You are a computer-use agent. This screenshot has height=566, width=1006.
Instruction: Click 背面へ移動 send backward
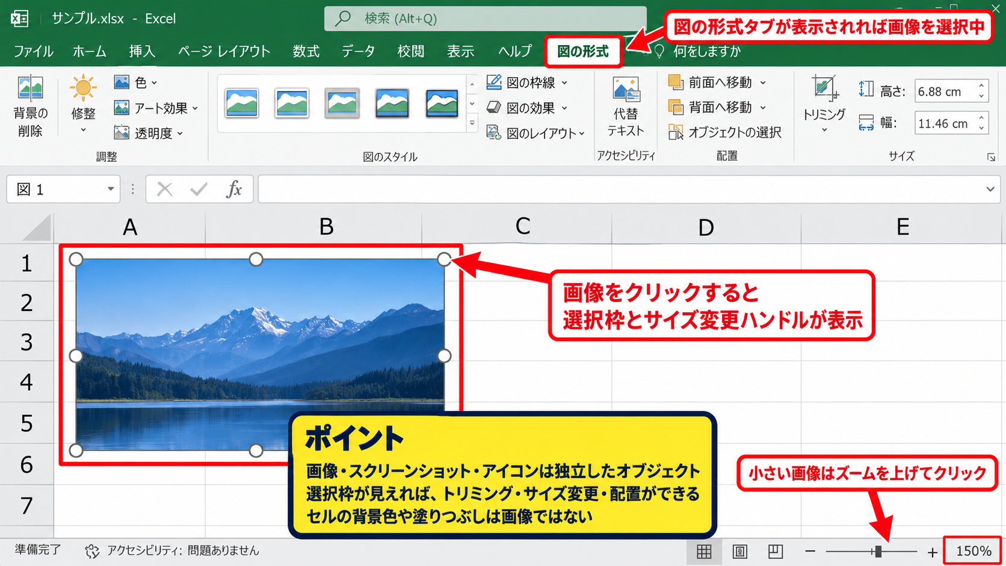tap(717, 107)
